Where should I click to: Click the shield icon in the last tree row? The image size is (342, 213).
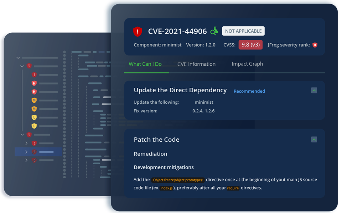point(34,160)
